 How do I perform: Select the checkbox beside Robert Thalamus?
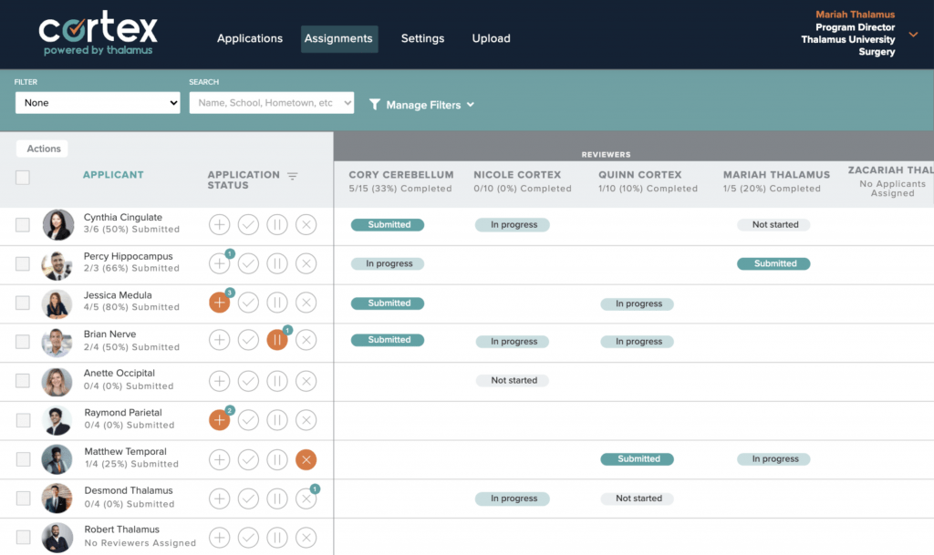(23, 538)
